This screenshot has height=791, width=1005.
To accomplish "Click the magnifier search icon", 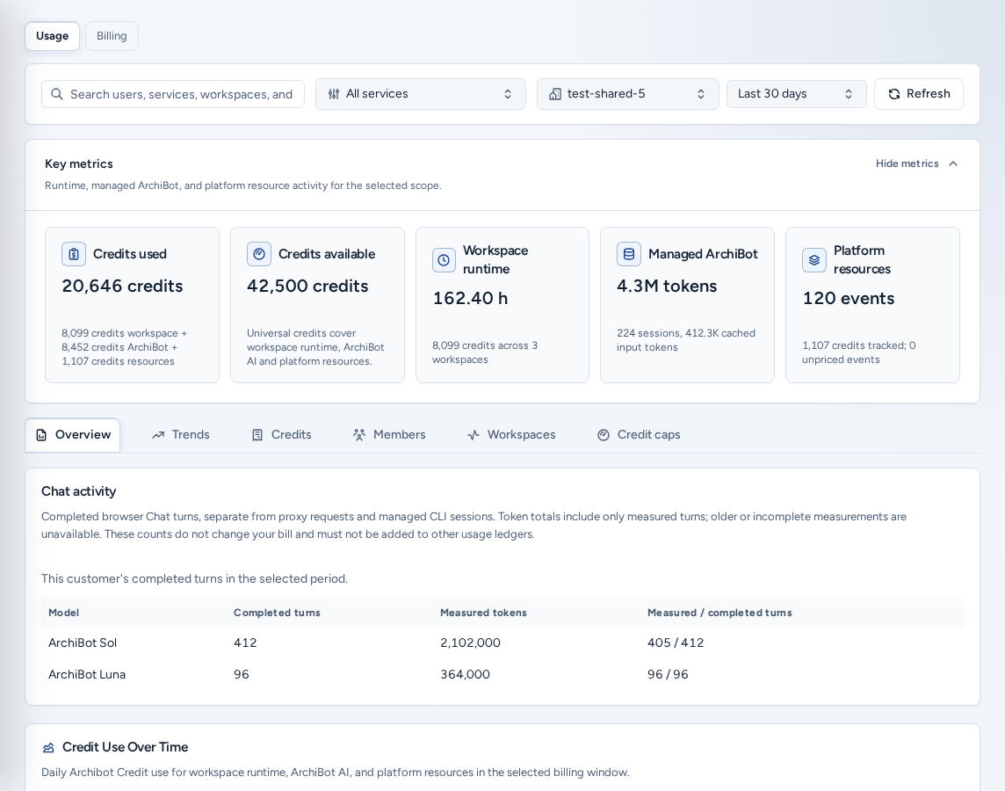I will click(x=57, y=94).
